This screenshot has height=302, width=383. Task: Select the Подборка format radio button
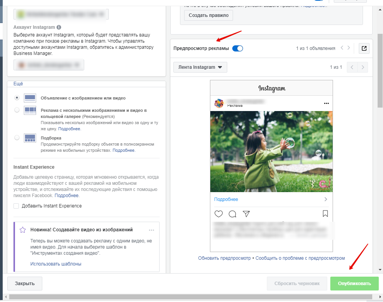click(x=17, y=138)
